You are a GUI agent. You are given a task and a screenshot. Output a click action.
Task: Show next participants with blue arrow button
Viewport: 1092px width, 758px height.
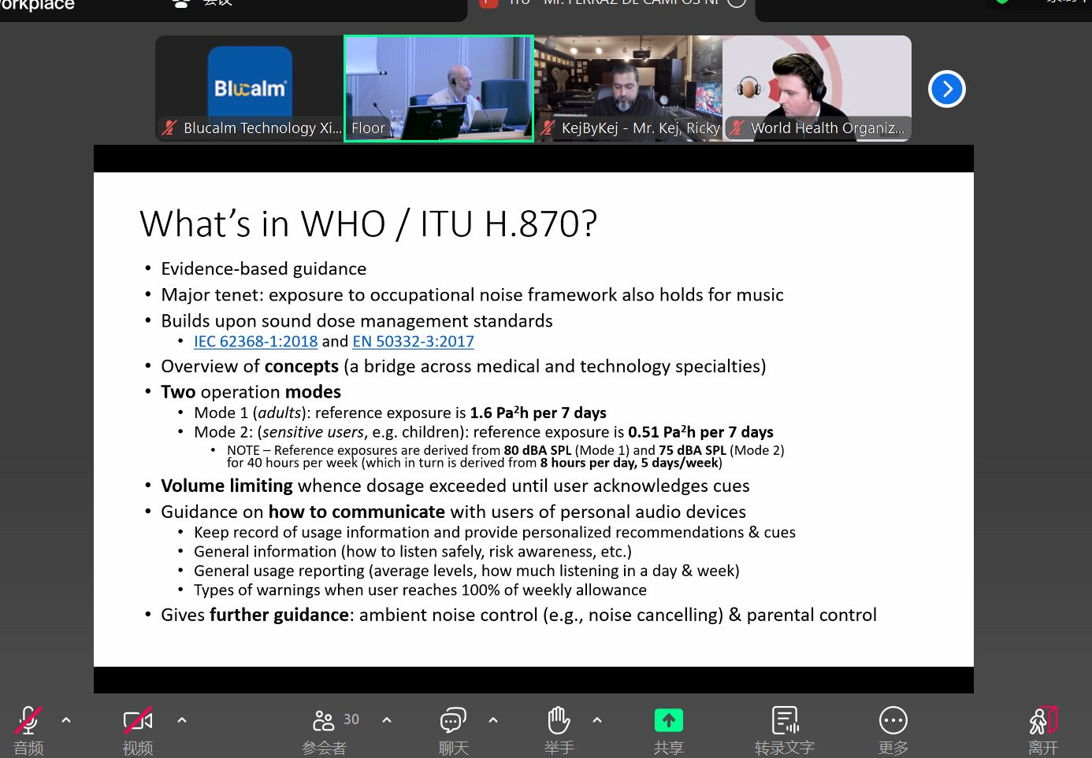[x=947, y=89]
